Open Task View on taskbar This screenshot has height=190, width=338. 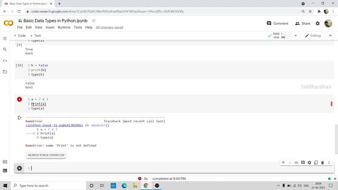pos(102,185)
